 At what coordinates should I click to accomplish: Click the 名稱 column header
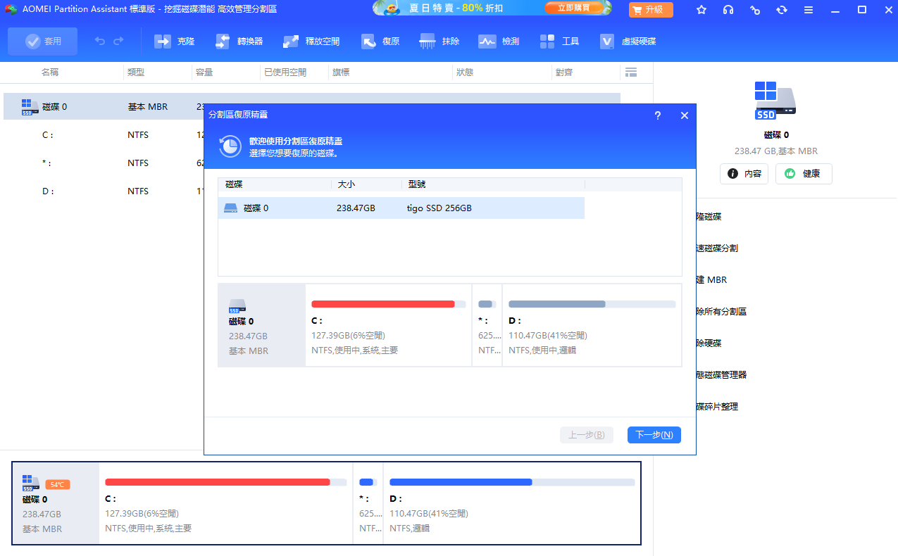pos(50,72)
